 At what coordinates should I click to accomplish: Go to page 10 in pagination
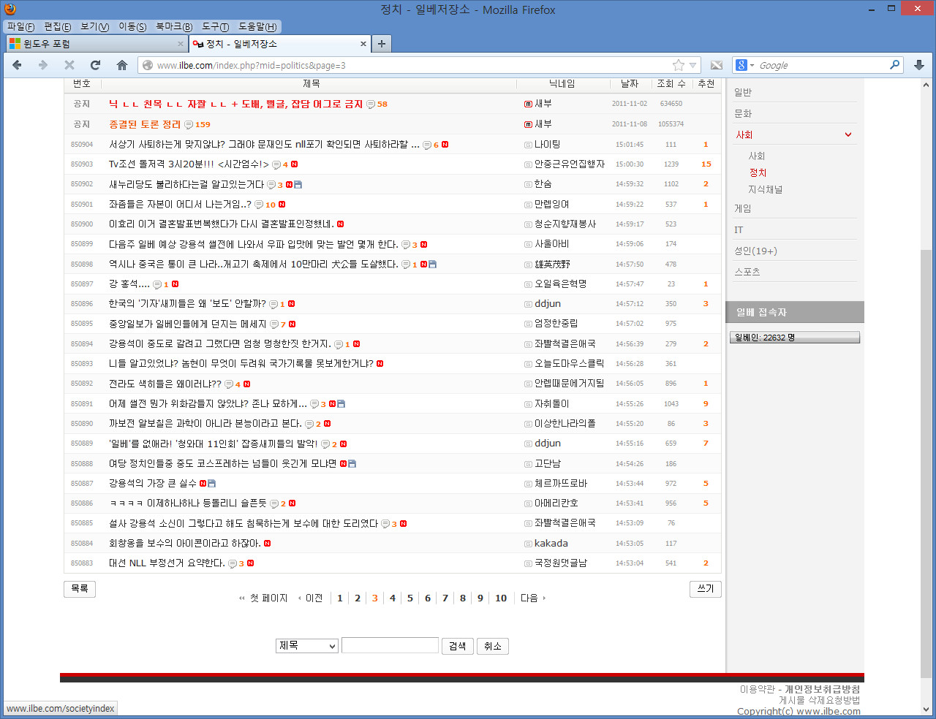(x=501, y=598)
